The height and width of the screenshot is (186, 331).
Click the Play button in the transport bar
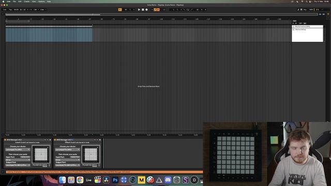[x=139, y=10]
